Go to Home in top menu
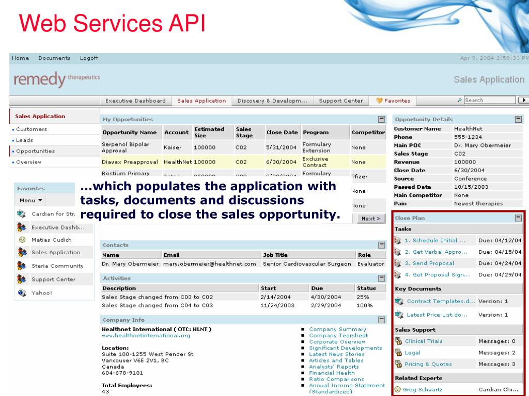Viewport: 529px width, 396px height. click(x=20, y=58)
